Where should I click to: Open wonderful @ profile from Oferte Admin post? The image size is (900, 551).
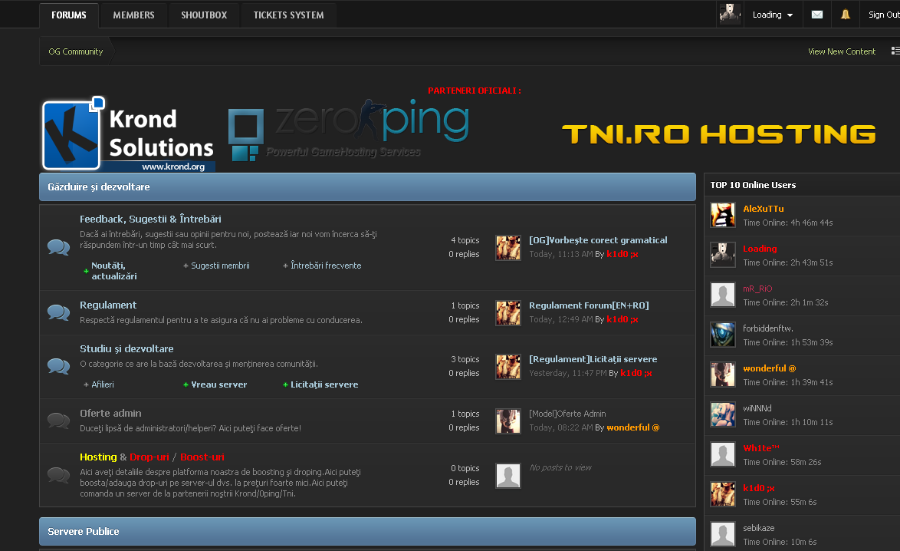tap(633, 427)
